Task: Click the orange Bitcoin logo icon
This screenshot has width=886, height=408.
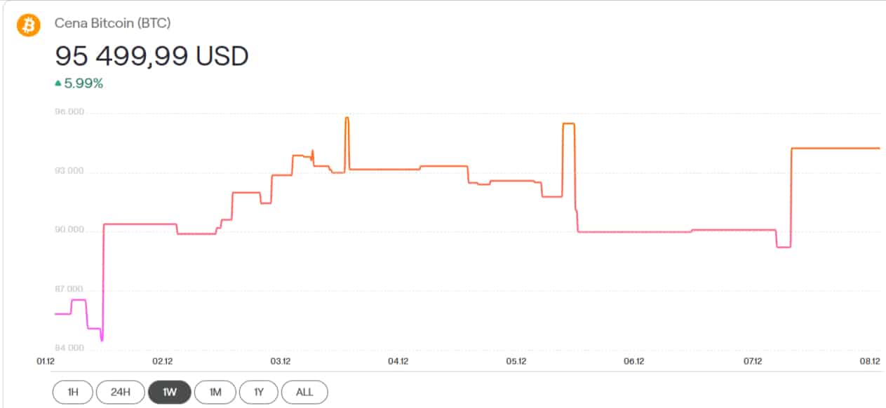Action: tap(29, 25)
